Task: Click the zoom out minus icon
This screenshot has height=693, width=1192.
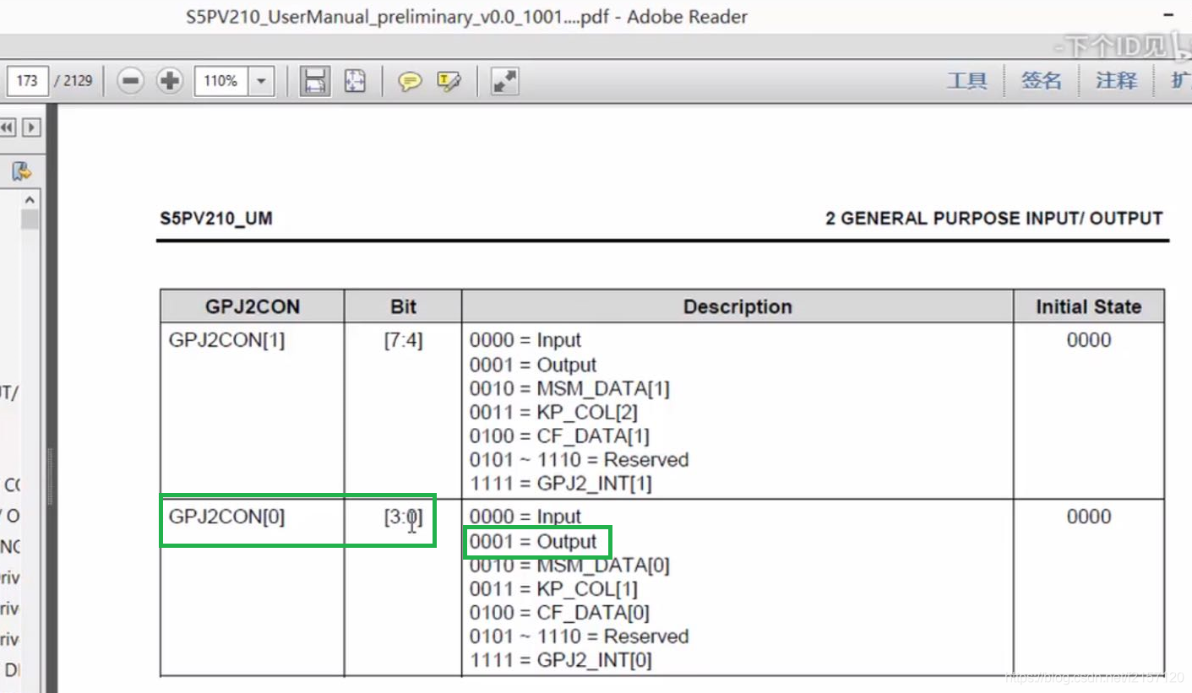Action: (132, 81)
